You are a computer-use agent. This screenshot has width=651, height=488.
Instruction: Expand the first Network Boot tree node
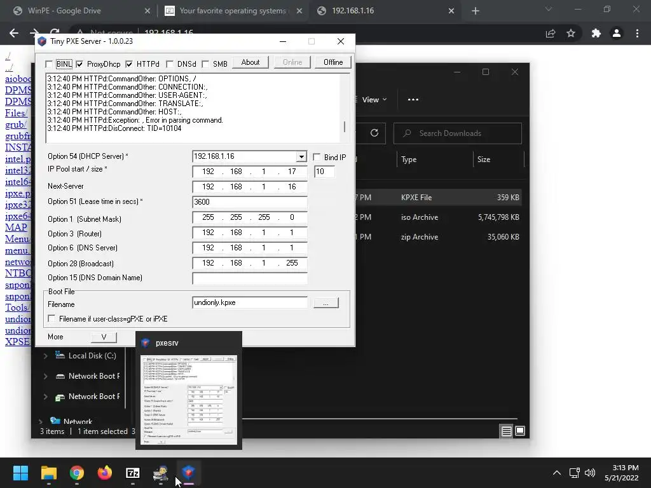[x=45, y=376]
